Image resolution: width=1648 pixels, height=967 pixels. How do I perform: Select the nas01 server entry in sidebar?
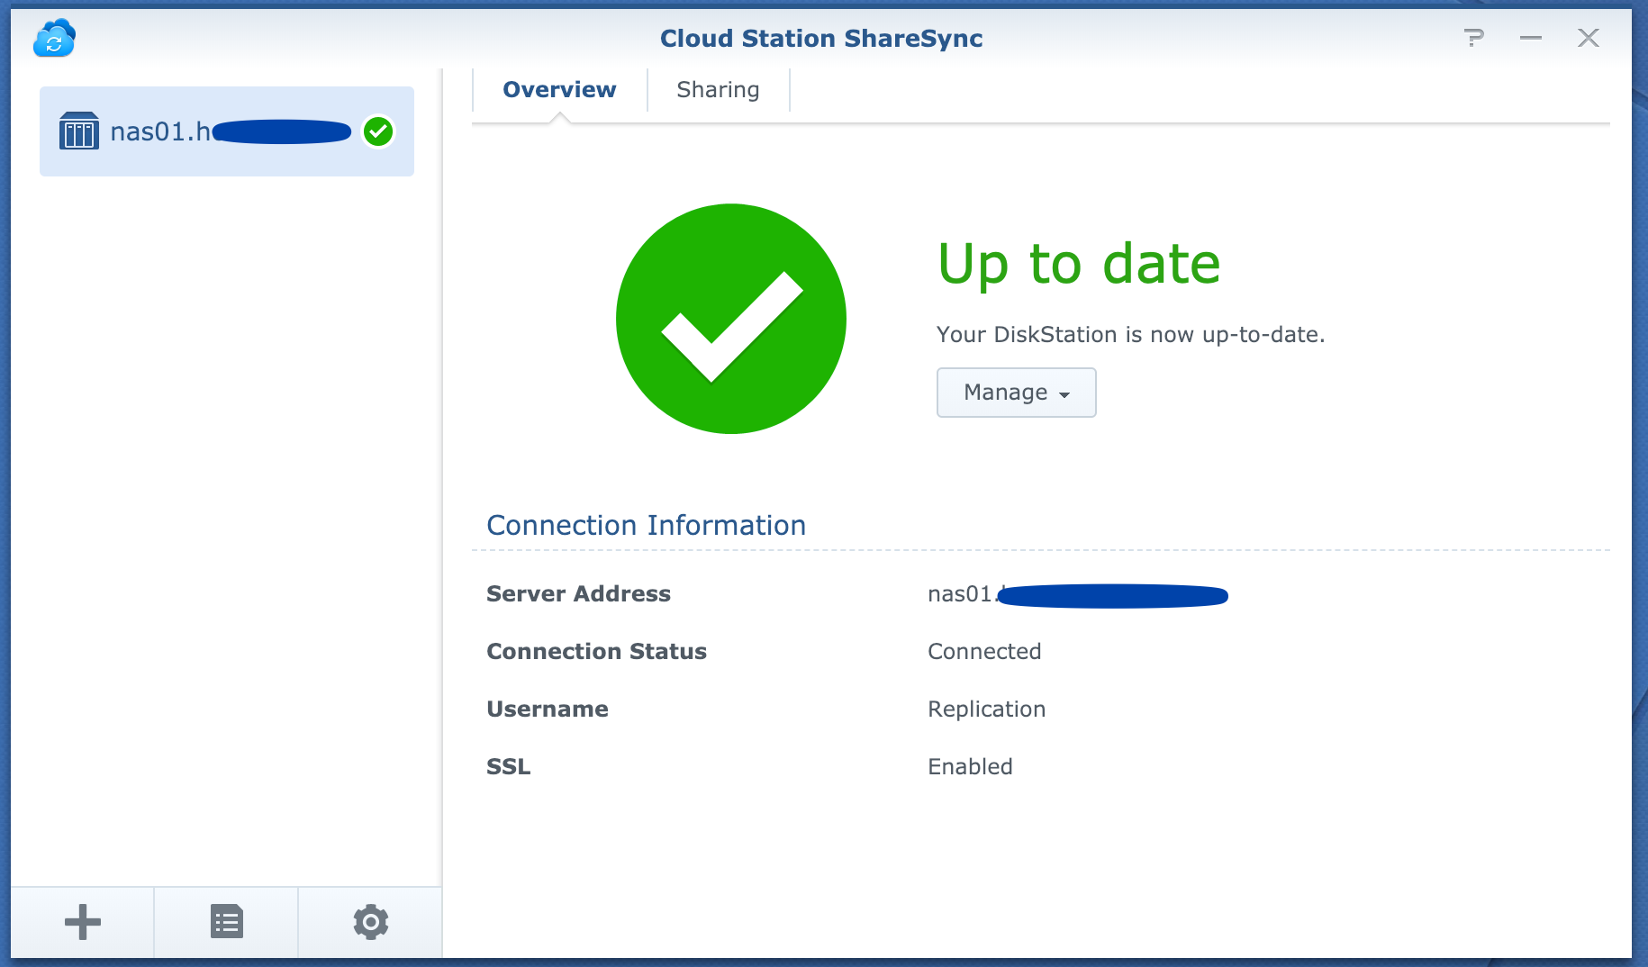click(x=227, y=131)
